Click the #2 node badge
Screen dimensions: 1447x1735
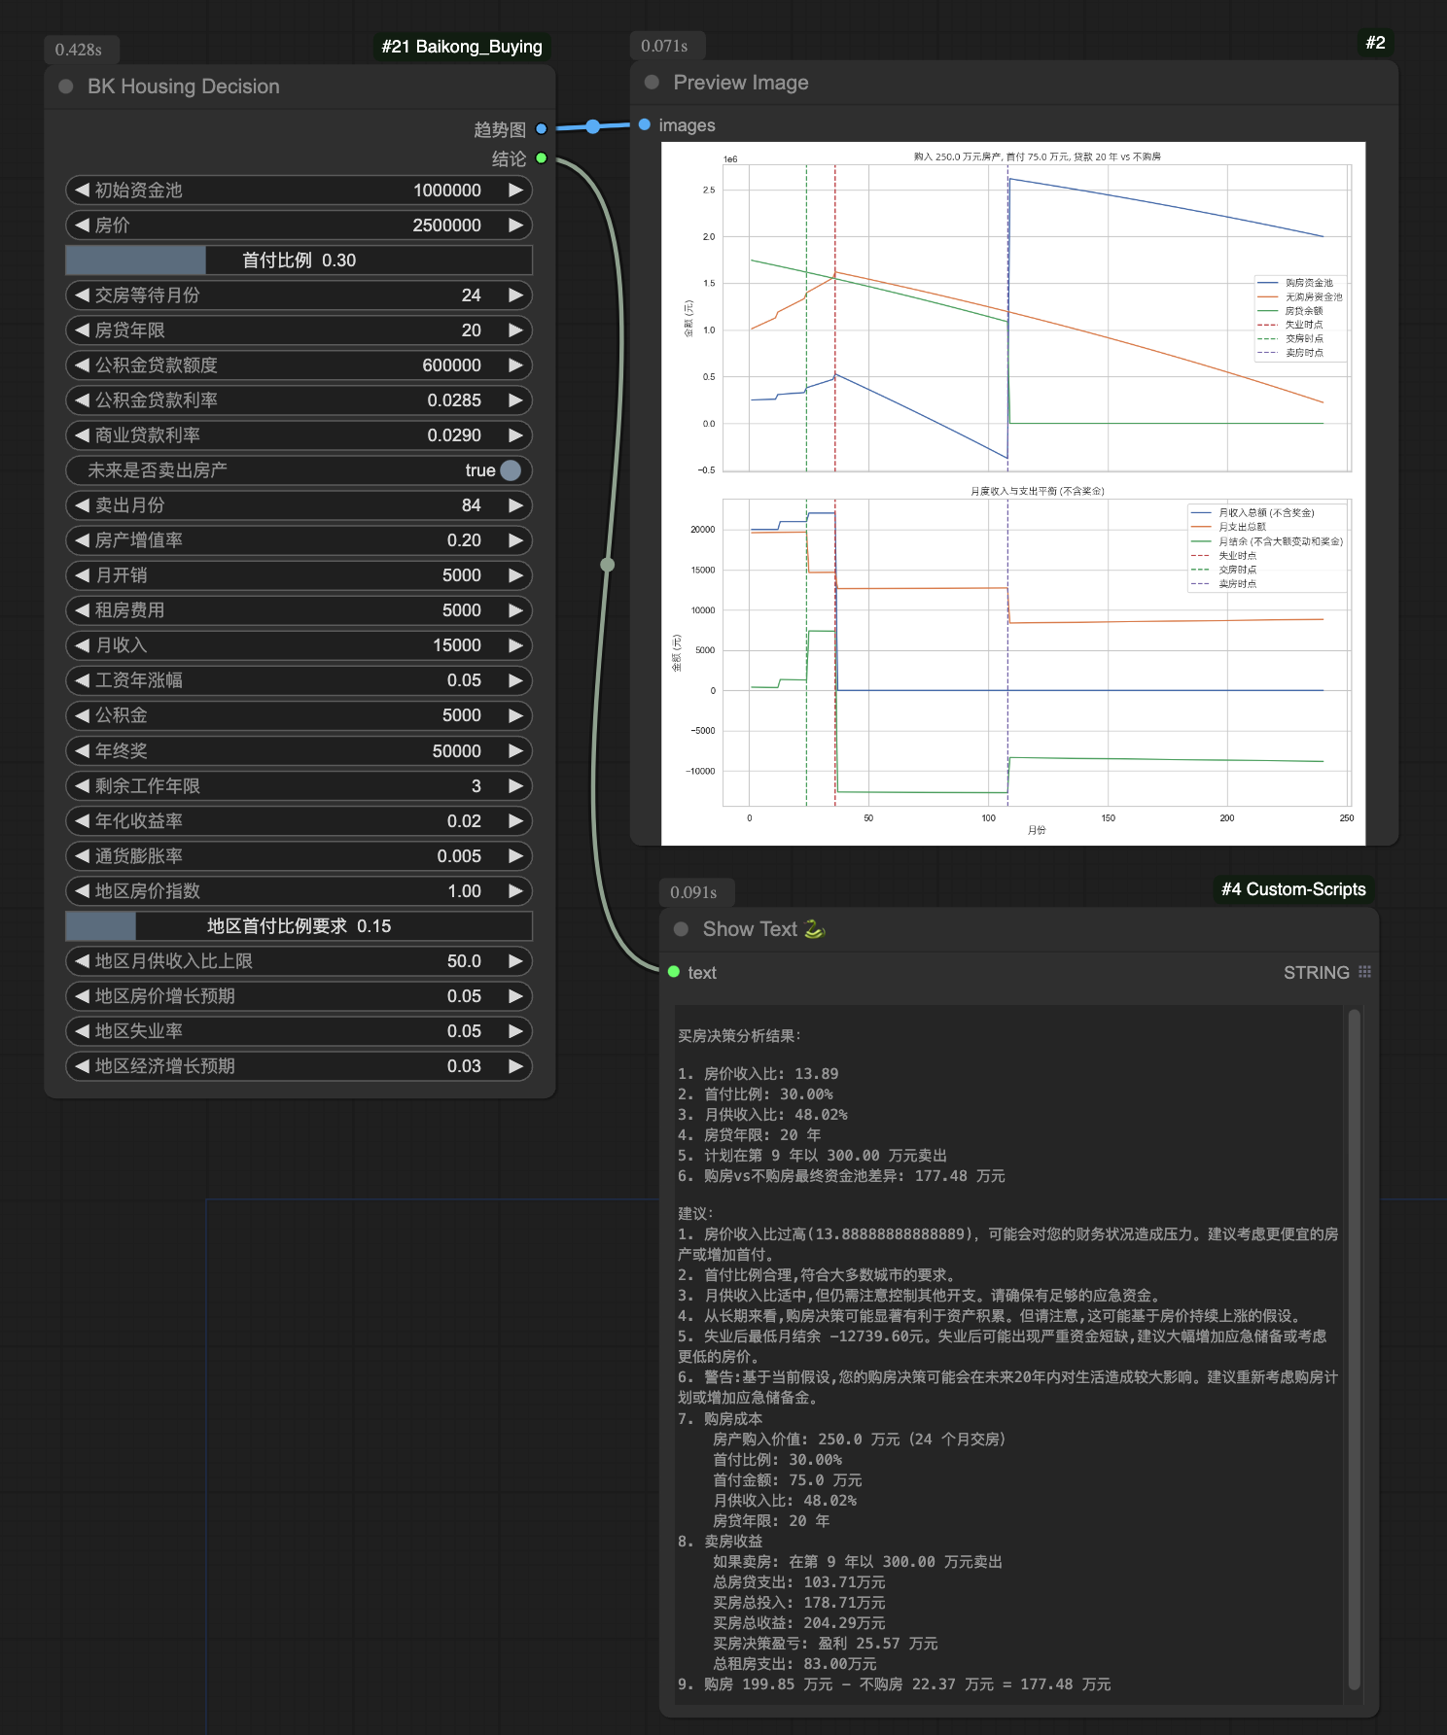[x=1375, y=43]
